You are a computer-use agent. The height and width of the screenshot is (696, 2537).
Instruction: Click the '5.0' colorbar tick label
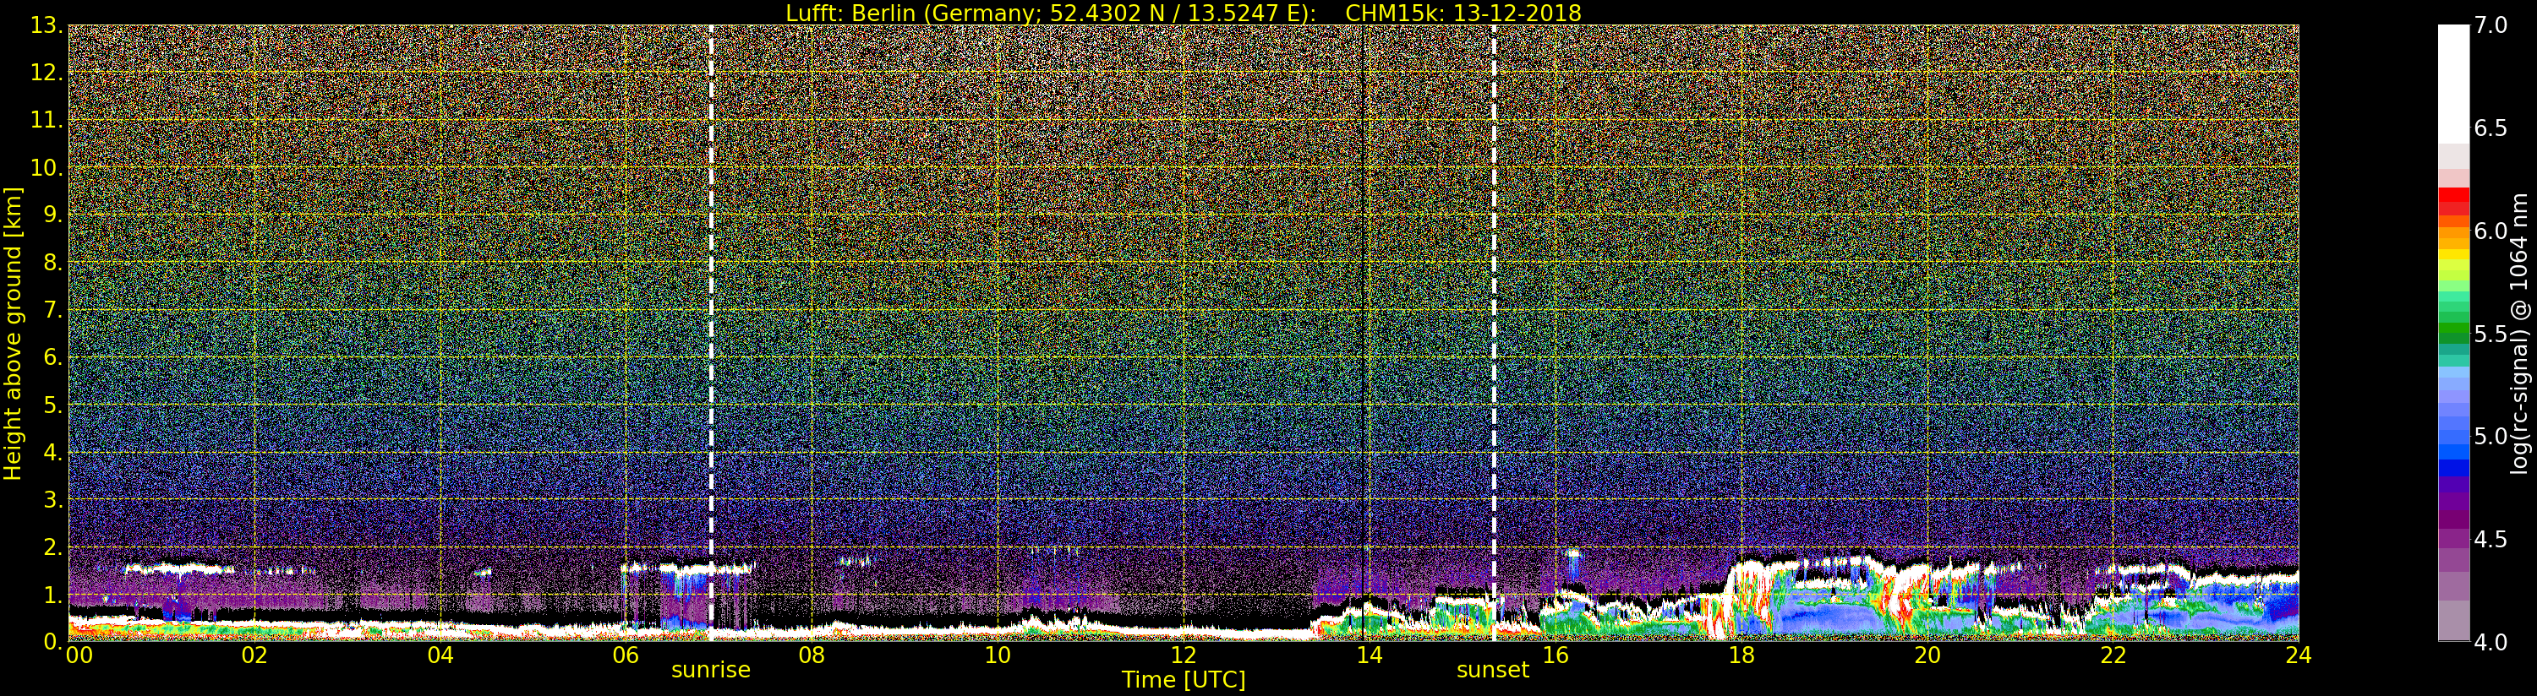tap(2491, 436)
